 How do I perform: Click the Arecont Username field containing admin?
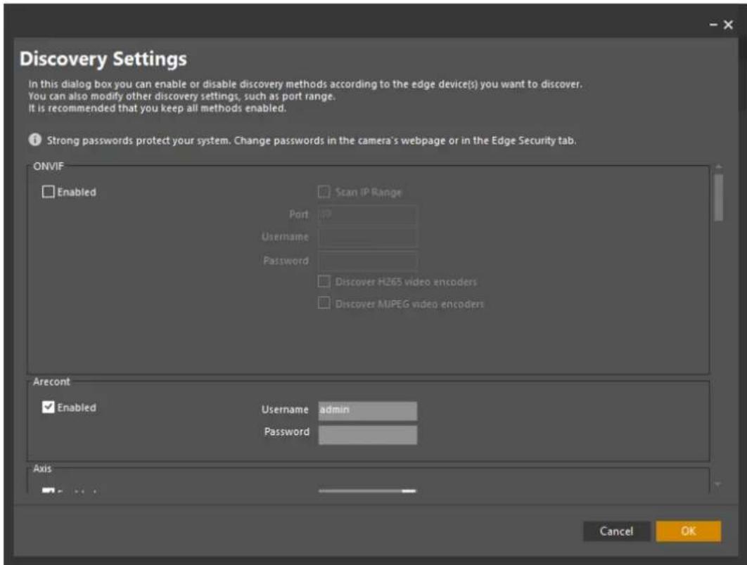(x=368, y=410)
